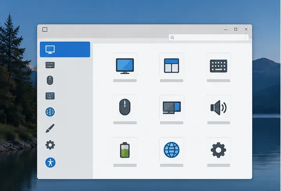The height and width of the screenshot is (191, 281).
Task: Select the globe network item in the sidebar
Action: [x=50, y=112]
